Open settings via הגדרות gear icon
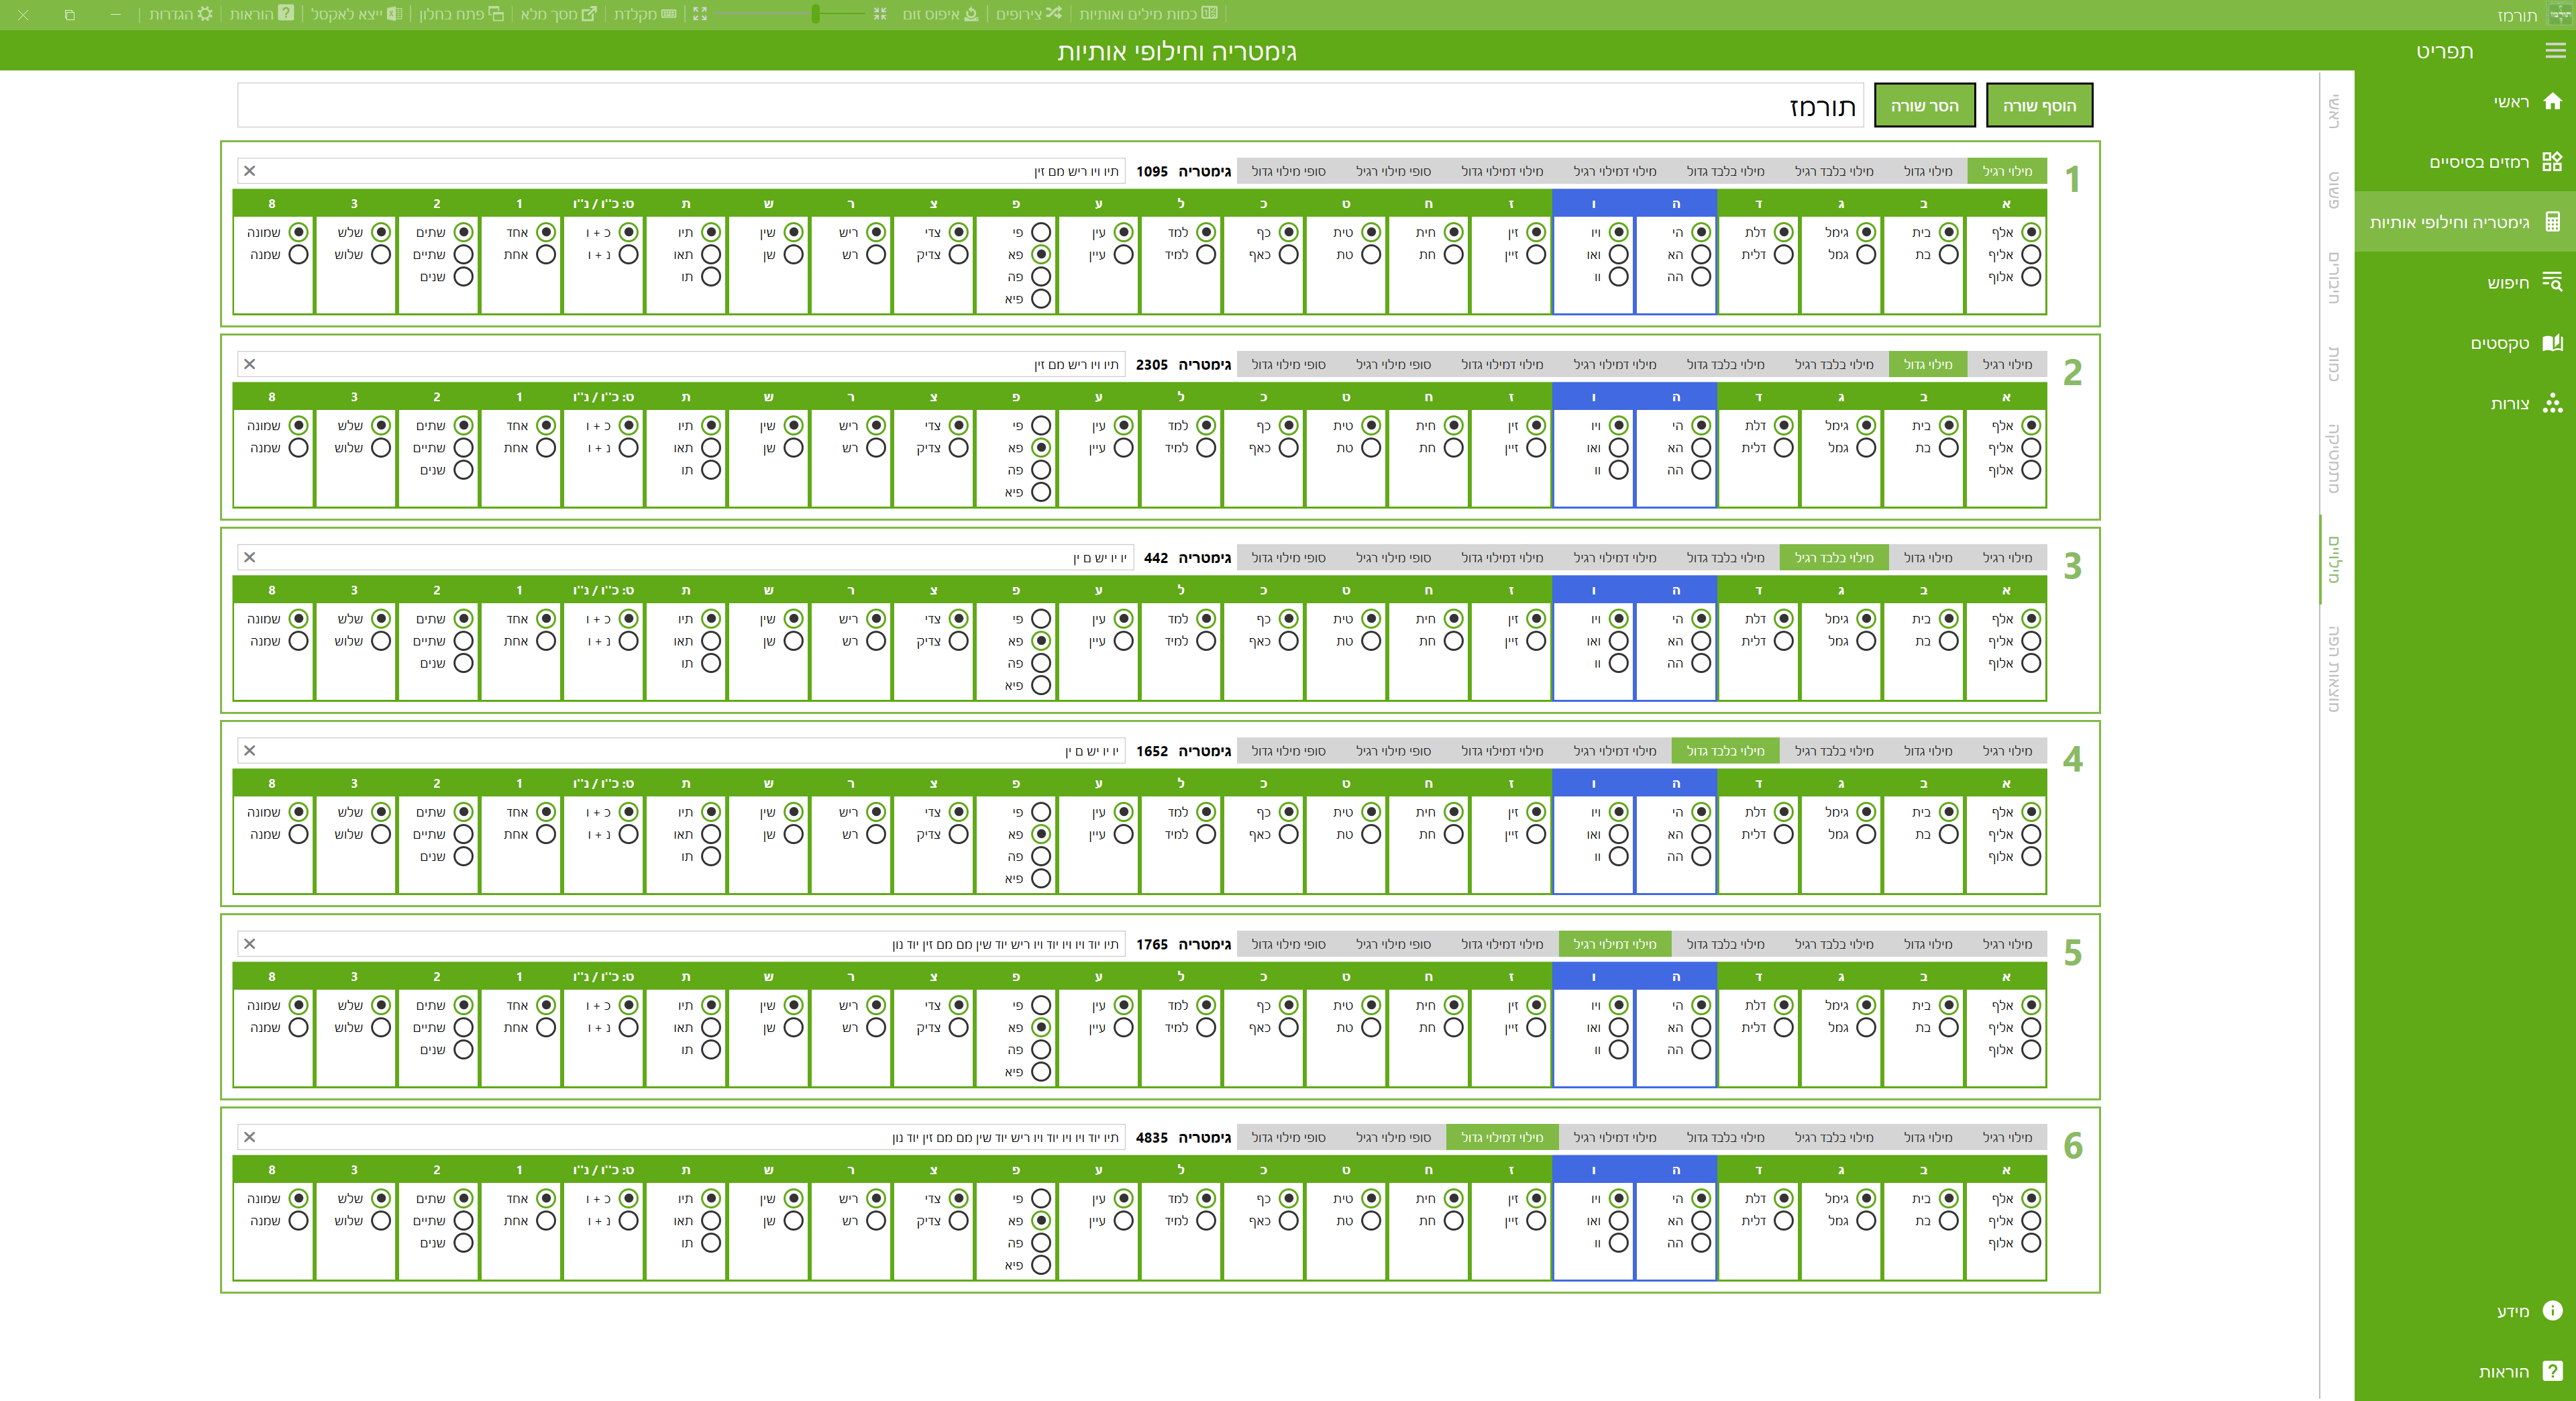Screen dimensions: 2576x1401 coord(205,14)
